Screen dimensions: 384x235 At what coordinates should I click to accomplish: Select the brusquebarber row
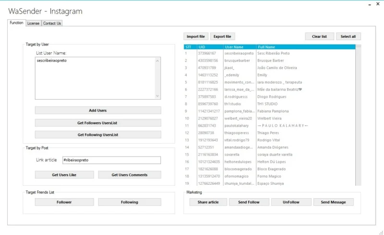(269, 60)
